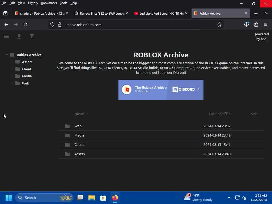
Task: Click the site security padlock icon
Action: point(60,25)
